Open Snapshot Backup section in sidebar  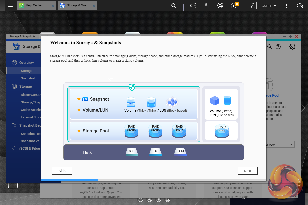pos(30,125)
